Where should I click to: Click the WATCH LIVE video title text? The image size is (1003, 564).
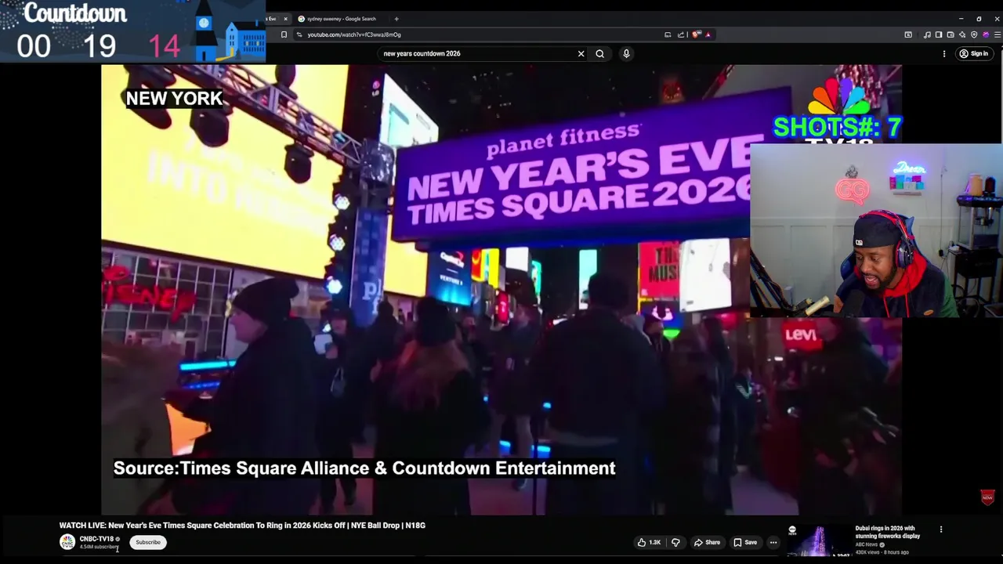pos(242,526)
